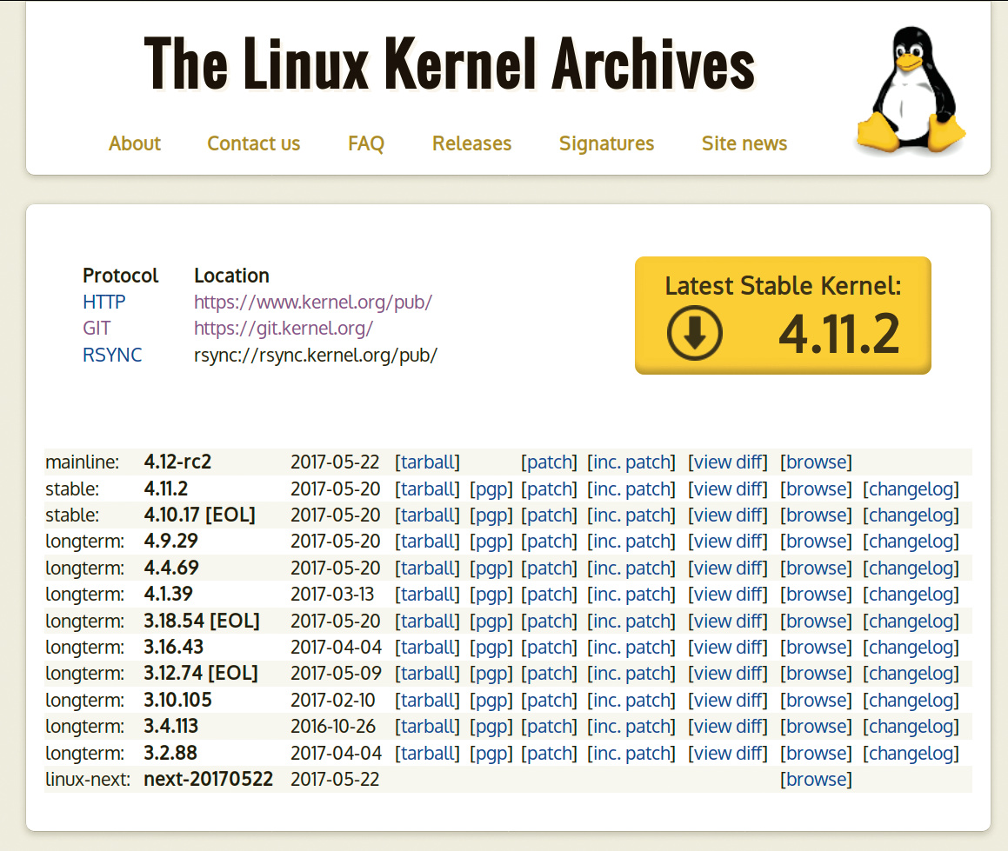Screen dimensions: 1008x851
Task: Browse the mainline 4.12-rc2 tree
Action: tap(816, 462)
